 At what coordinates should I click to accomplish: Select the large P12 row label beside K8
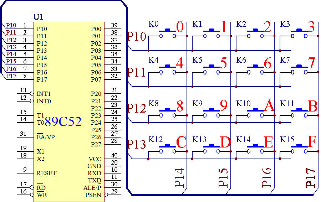137,108
